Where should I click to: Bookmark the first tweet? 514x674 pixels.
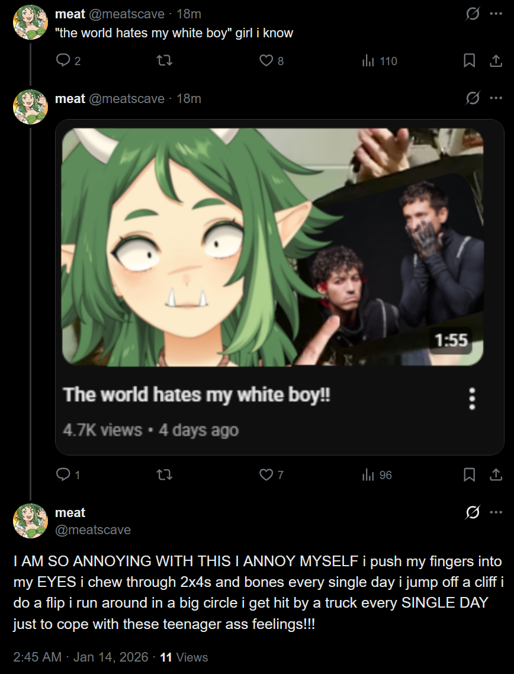coord(470,60)
